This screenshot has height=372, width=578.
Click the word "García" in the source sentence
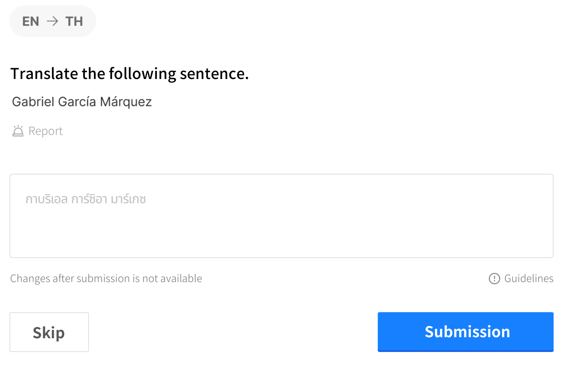(x=77, y=102)
